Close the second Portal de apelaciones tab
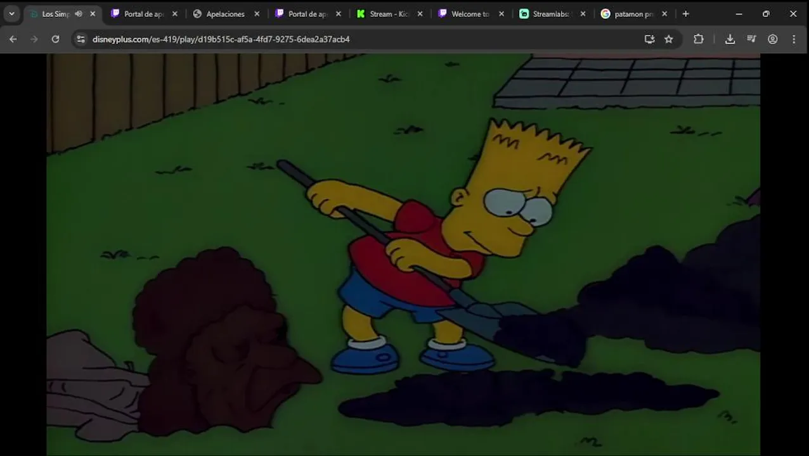This screenshot has height=456, width=809. (339, 14)
